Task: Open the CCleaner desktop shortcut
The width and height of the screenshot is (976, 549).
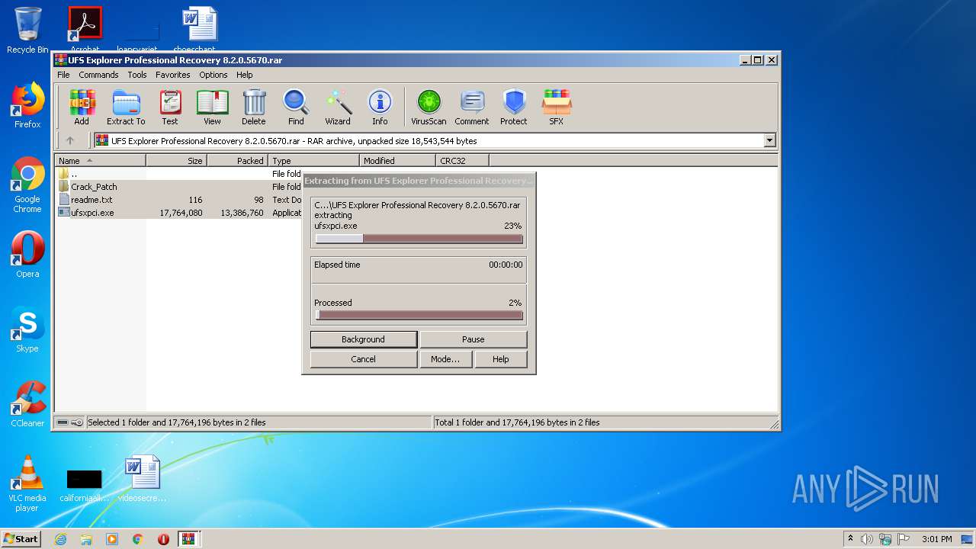Action: tap(27, 404)
